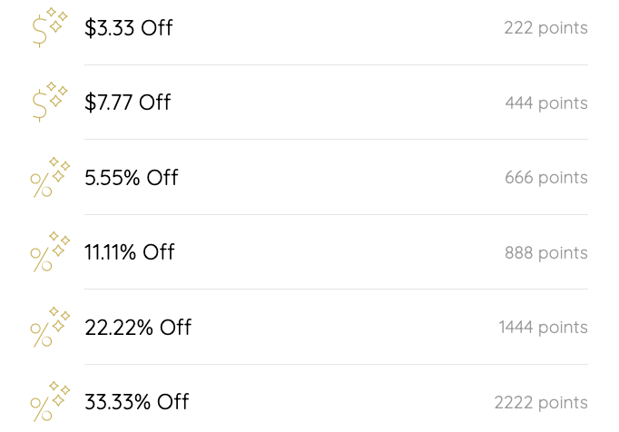Viewport: 619px width, 432px height.
Task: Click the percent sparkle icon beside 5.55% Off
Action: click(50, 177)
